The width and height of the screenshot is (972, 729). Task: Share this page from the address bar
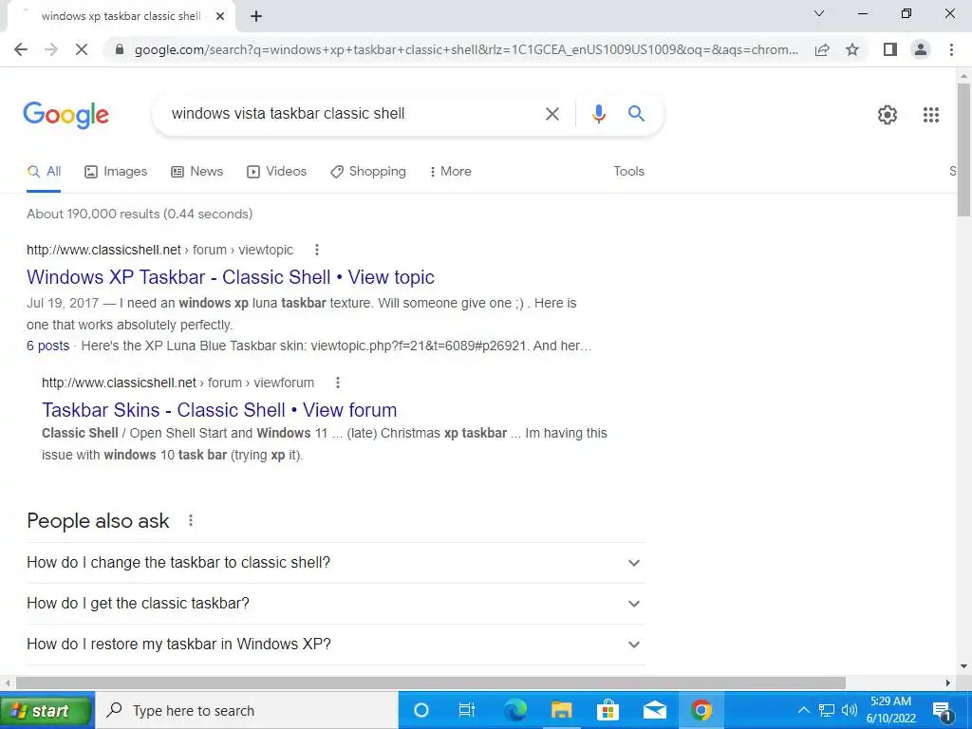(822, 49)
